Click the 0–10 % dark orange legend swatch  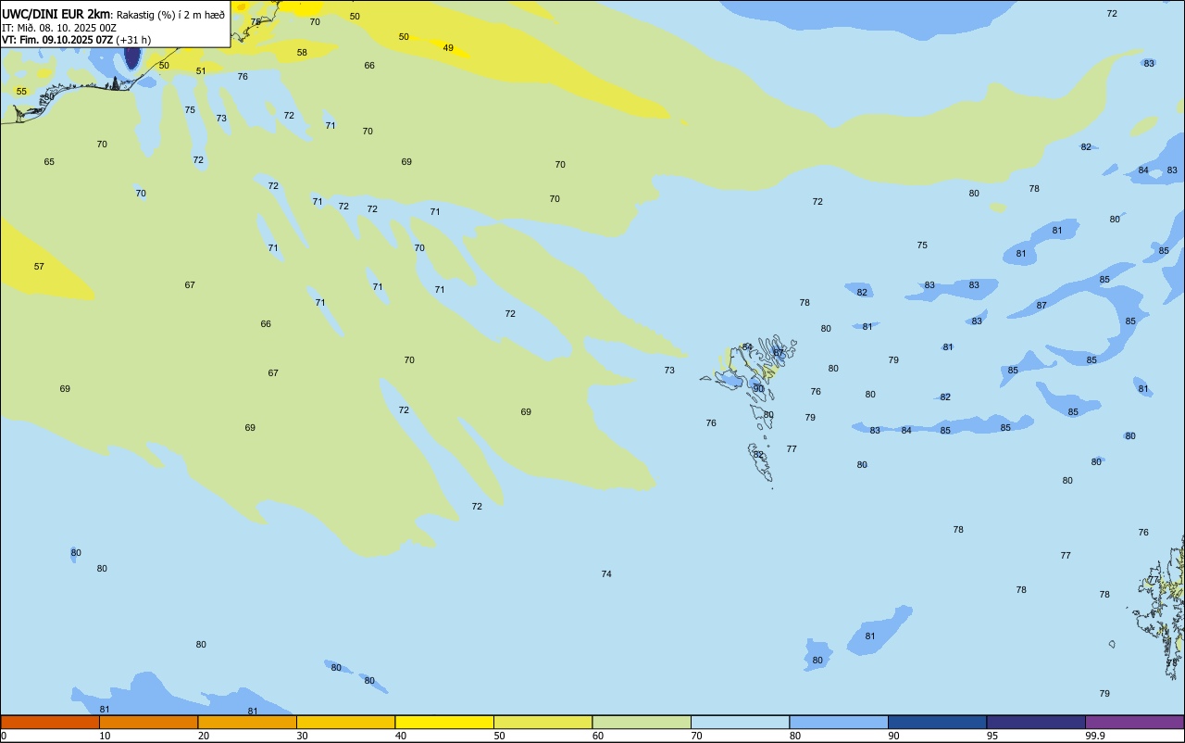coord(50,722)
